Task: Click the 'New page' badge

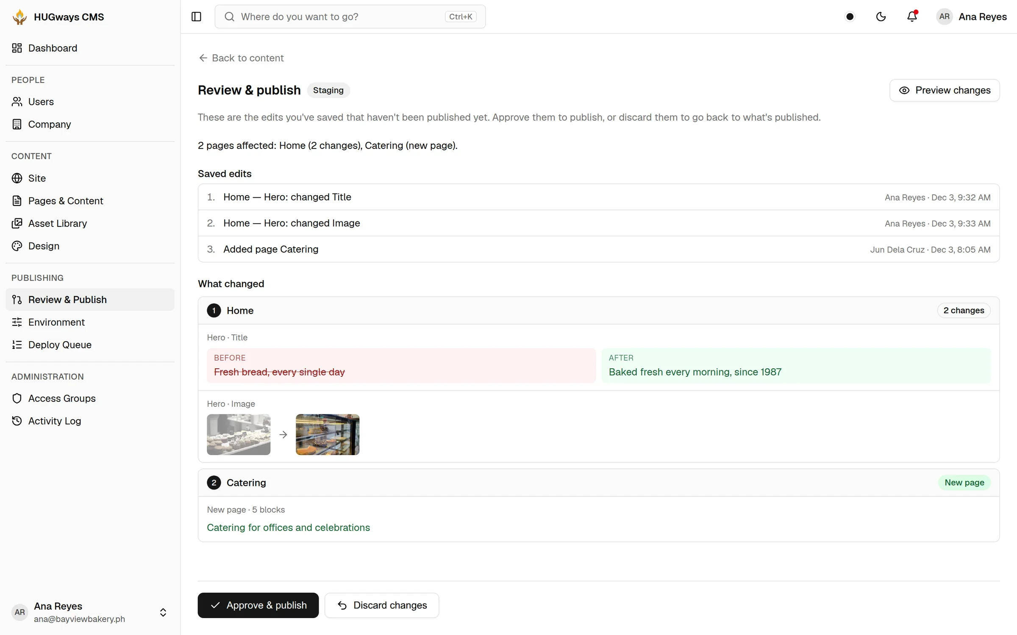Action: (964, 483)
